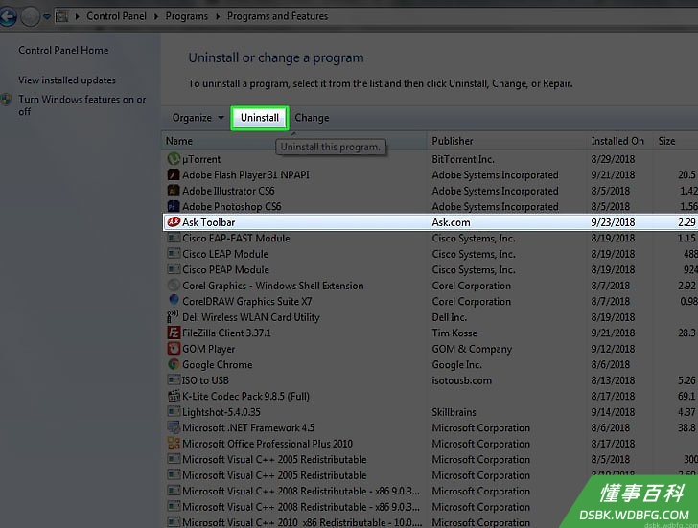The width and height of the screenshot is (698, 528).
Task: Click install date 8/29/2018
Action: (x=613, y=159)
